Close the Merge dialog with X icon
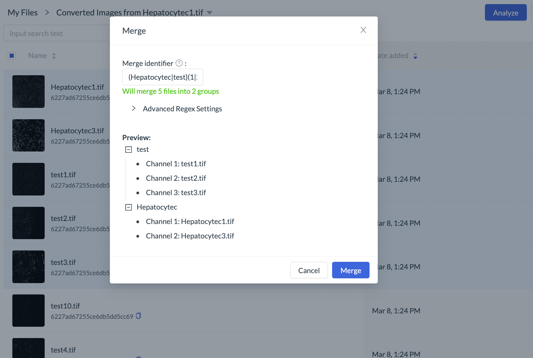The height and width of the screenshot is (358, 533). (x=363, y=30)
